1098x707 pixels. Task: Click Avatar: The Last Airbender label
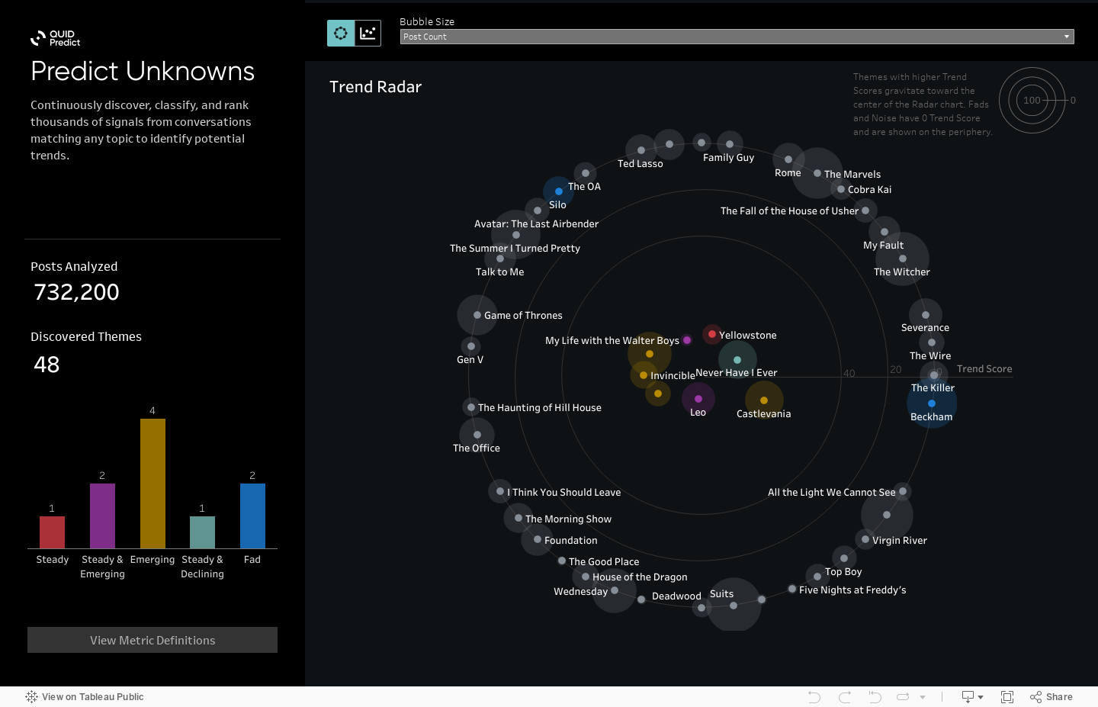(536, 224)
